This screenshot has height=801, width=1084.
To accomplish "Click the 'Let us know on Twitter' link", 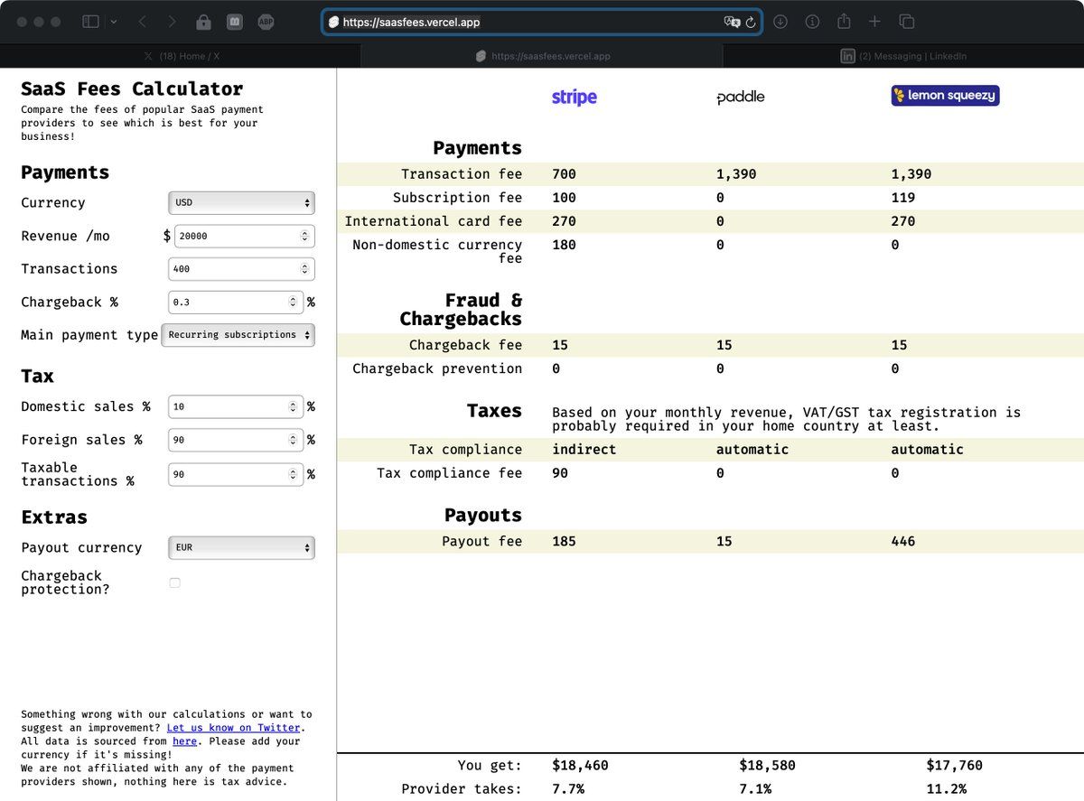I will (x=233, y=728).
